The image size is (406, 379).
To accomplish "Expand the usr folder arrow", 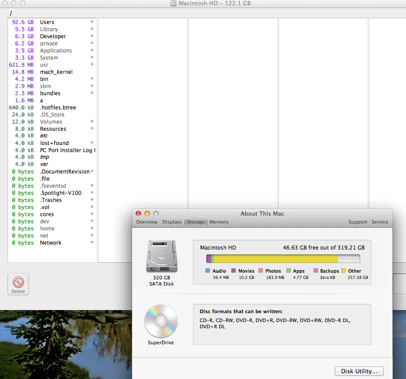I will (92, 65).
